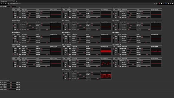Viewport: 174px width, 98px height.
Task: Click MIDI Channel 15 square wave visualization
Action: pos(106,76)
